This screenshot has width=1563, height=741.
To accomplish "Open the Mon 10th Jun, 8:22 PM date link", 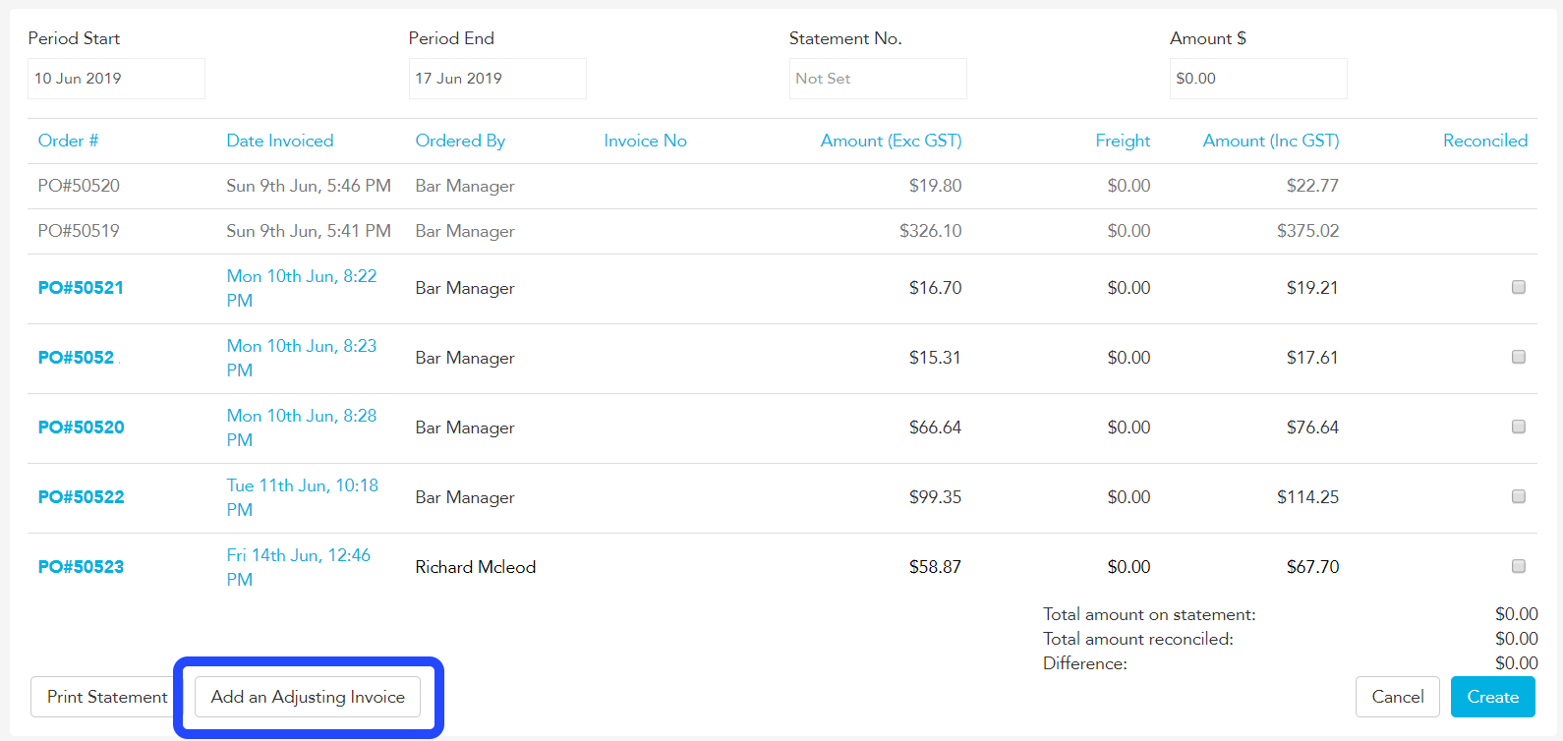I will (302, 288).
